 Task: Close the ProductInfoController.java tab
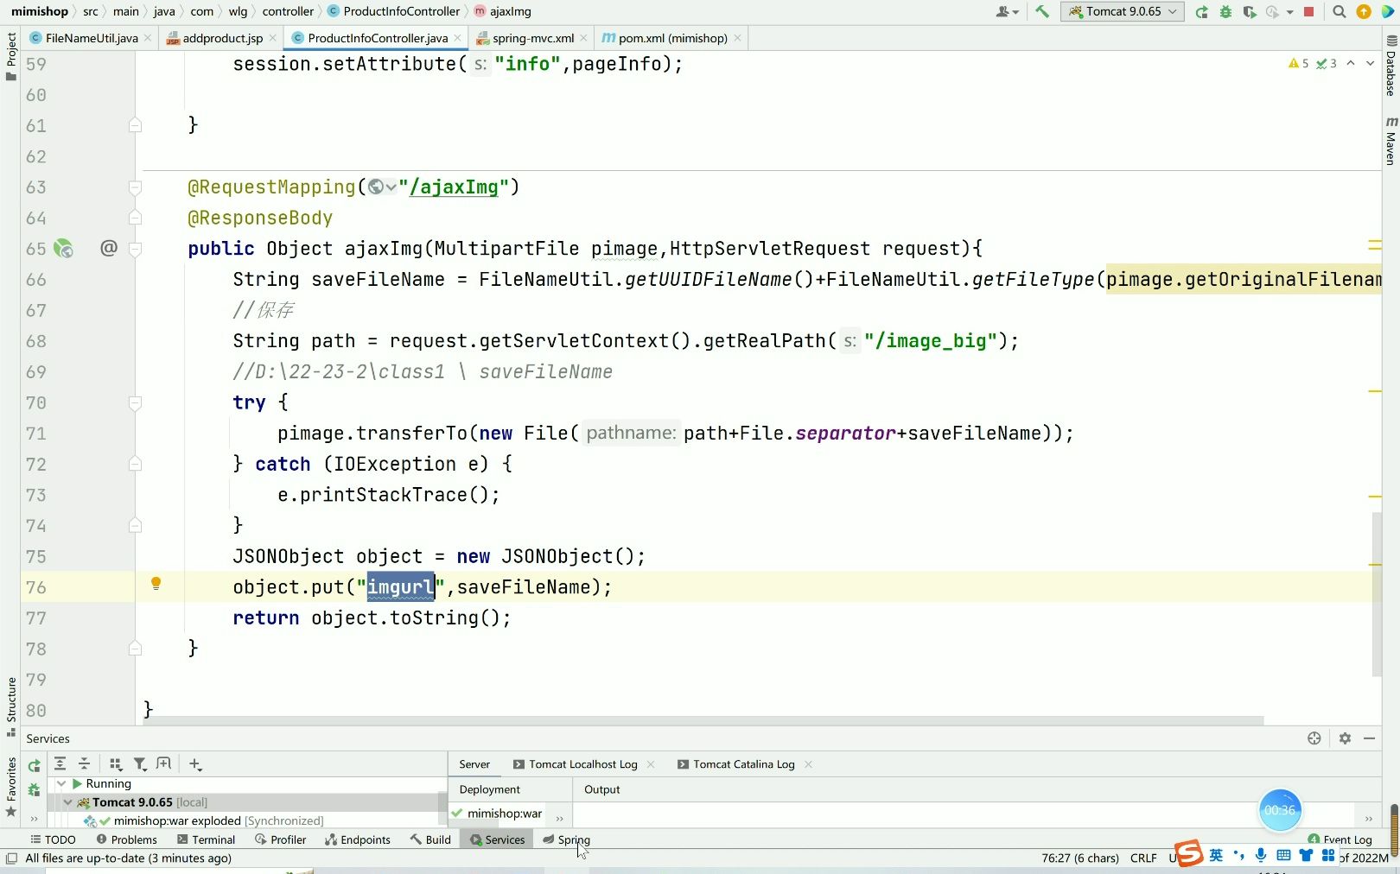(x=457, y=38)
